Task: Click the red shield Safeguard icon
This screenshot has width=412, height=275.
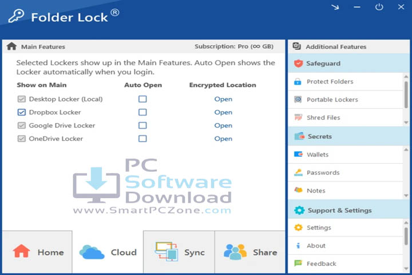Action: tap(298, 64)
